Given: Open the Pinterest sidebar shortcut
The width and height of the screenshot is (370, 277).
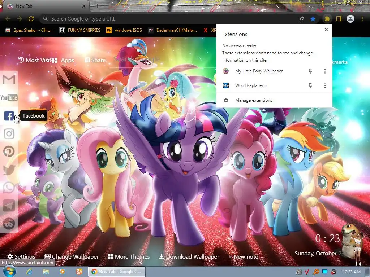Looking at the screenshot, I should pos(9,151).
